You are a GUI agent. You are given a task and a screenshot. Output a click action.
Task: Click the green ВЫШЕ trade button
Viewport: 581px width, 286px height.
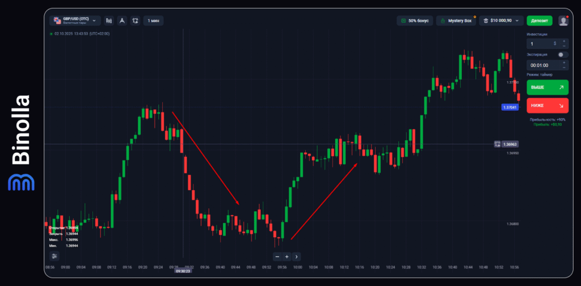click(547, 87)
